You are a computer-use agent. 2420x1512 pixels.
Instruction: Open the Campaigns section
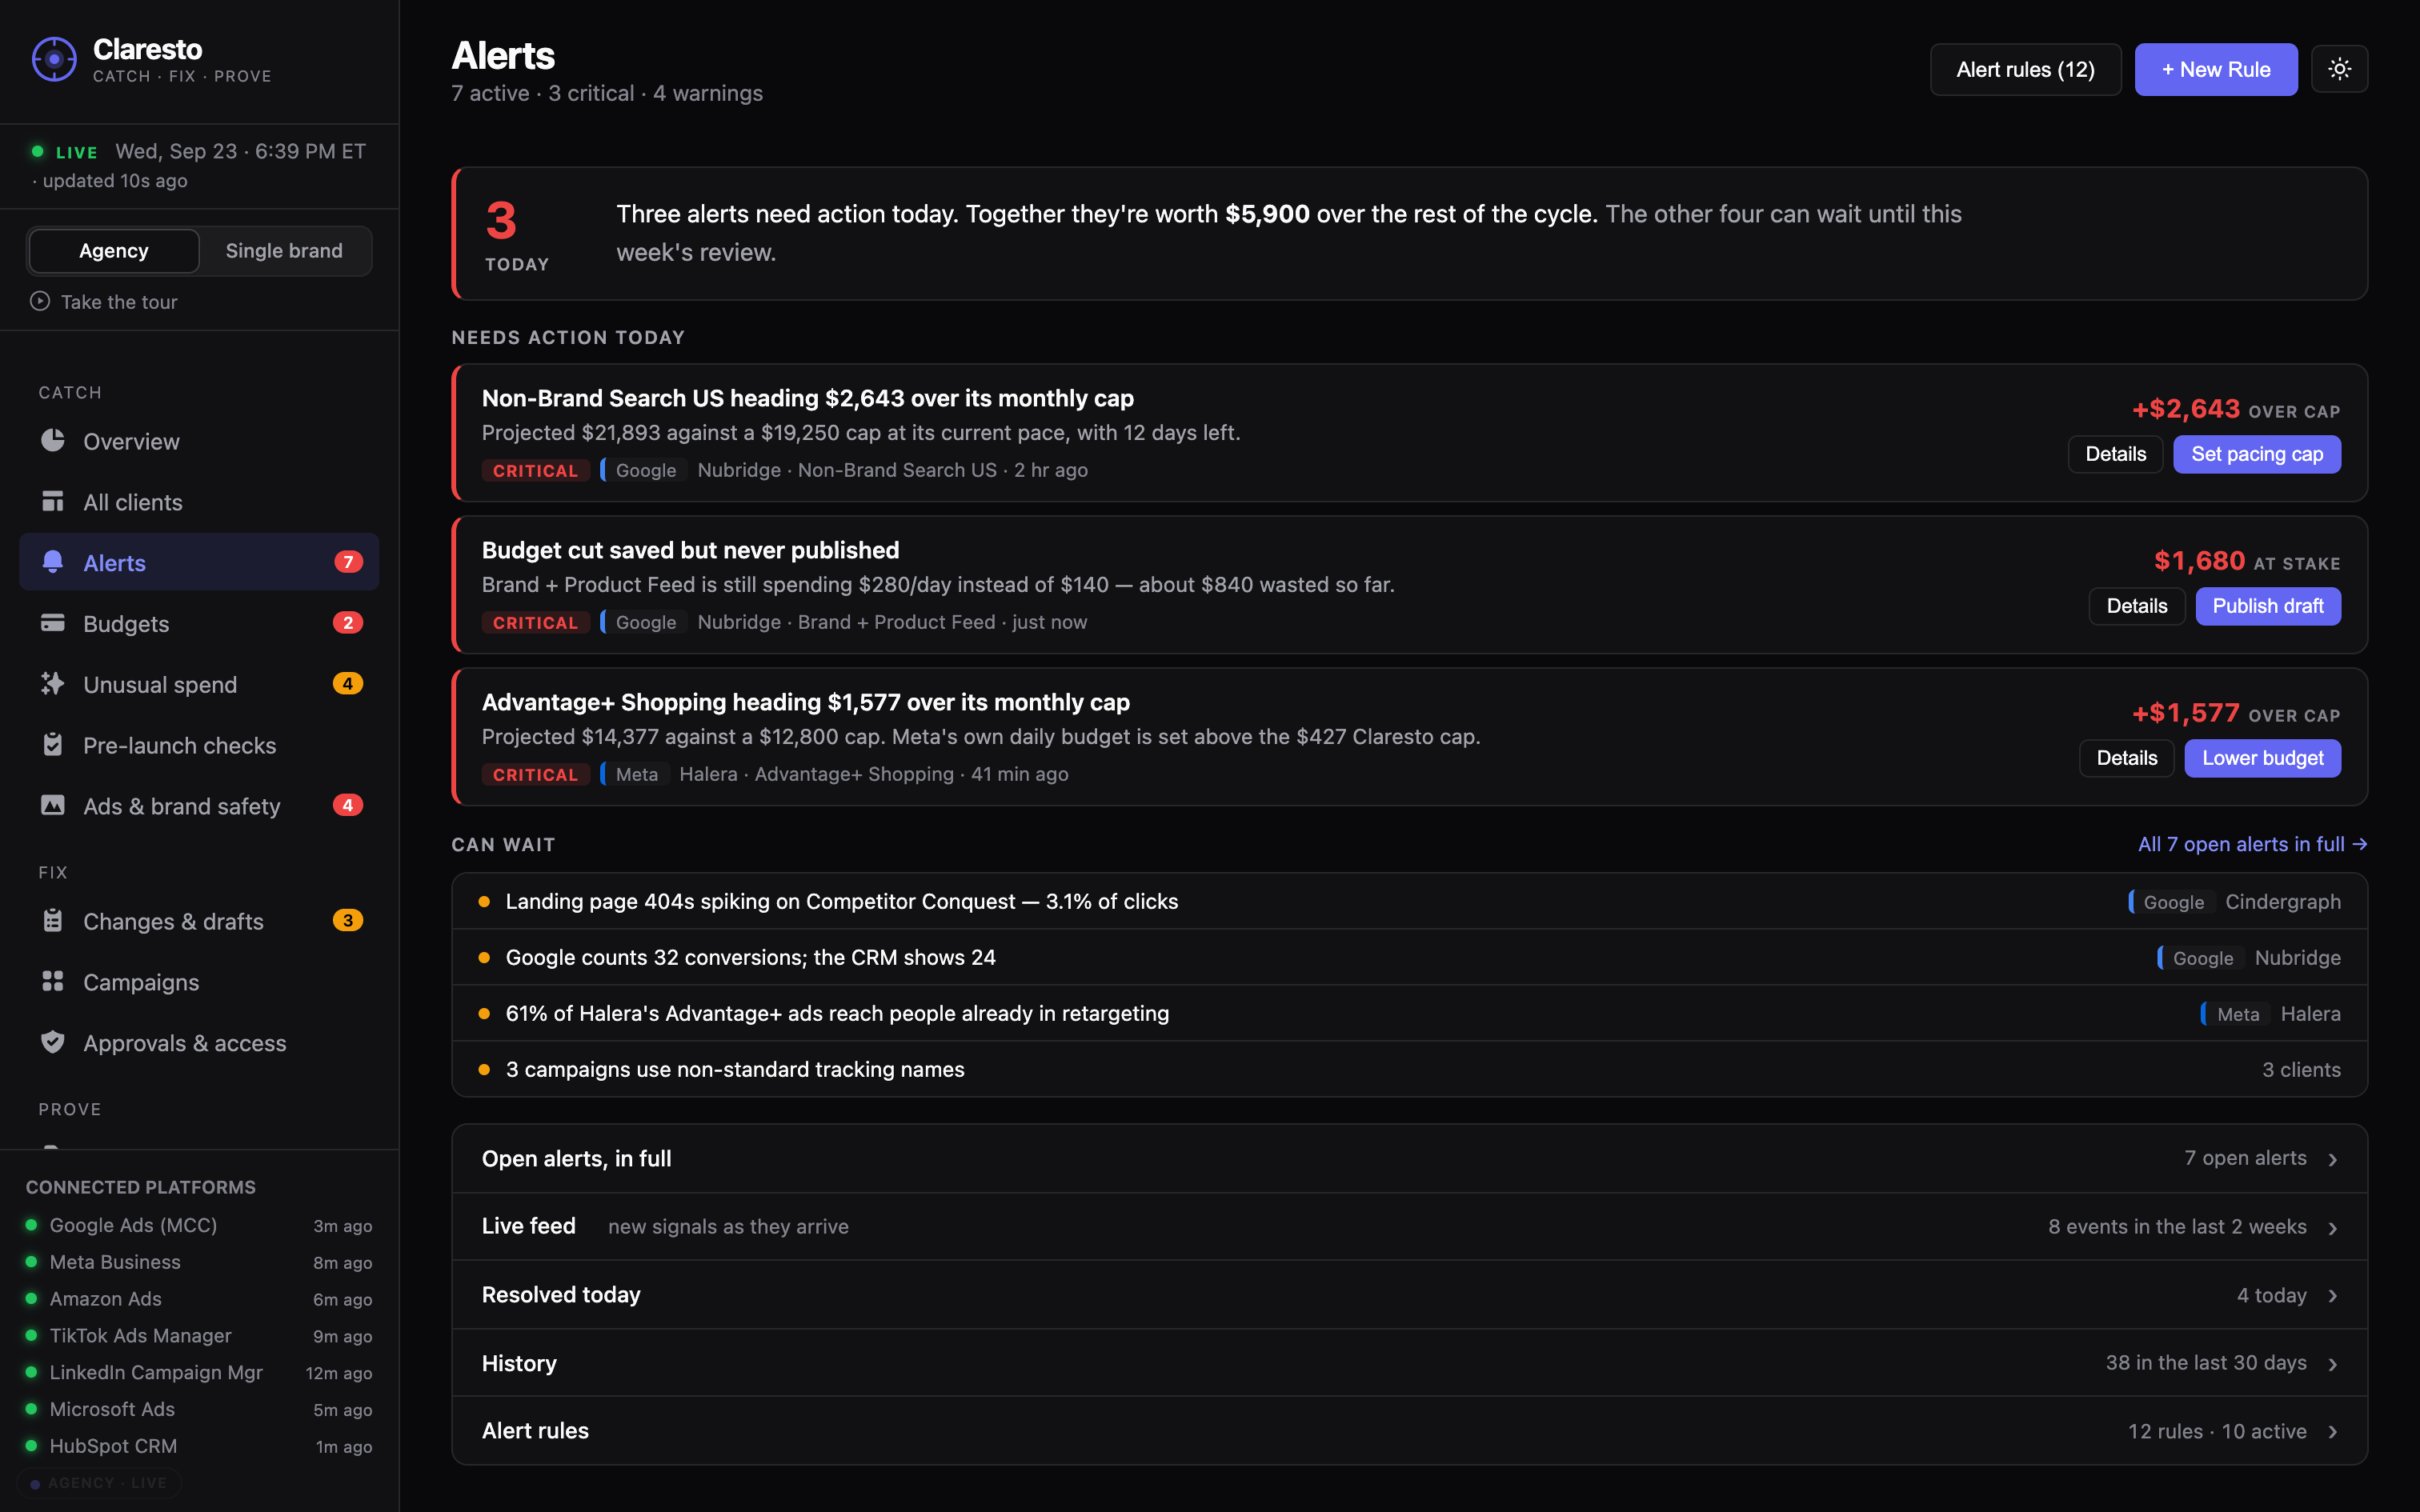[x=199, y=982]
